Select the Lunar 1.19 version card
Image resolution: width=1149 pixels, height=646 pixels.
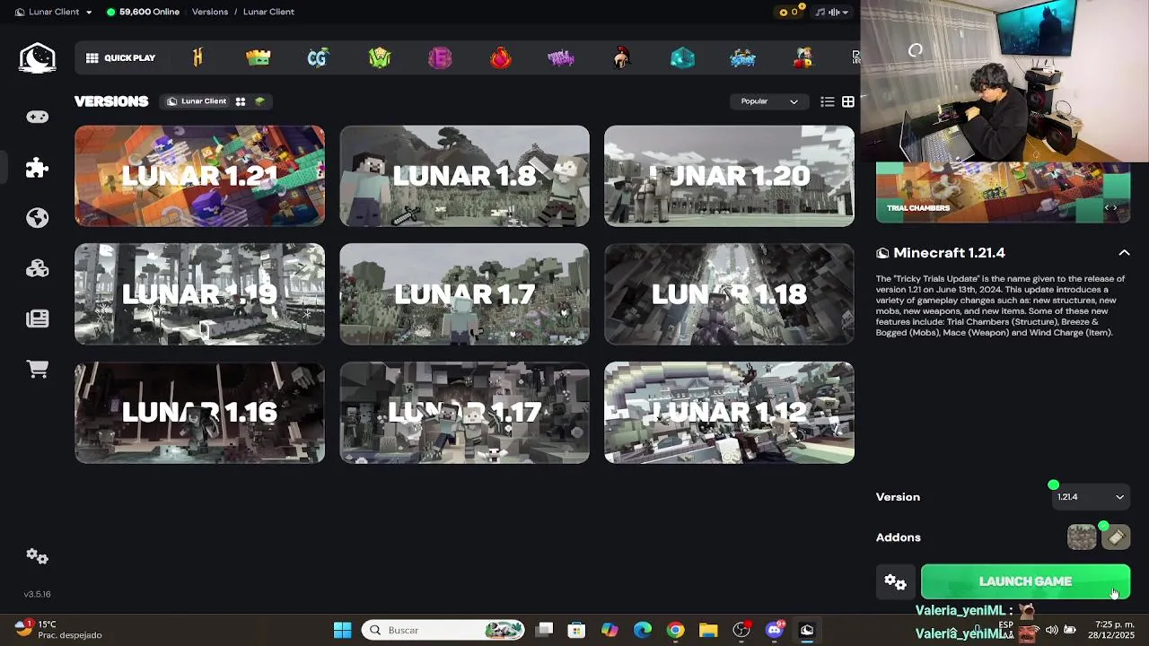point(199,294)
